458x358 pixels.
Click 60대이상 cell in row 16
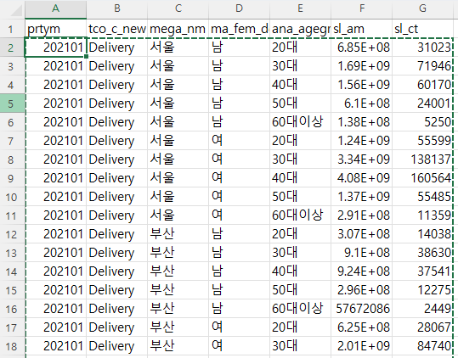pos(300,309)
